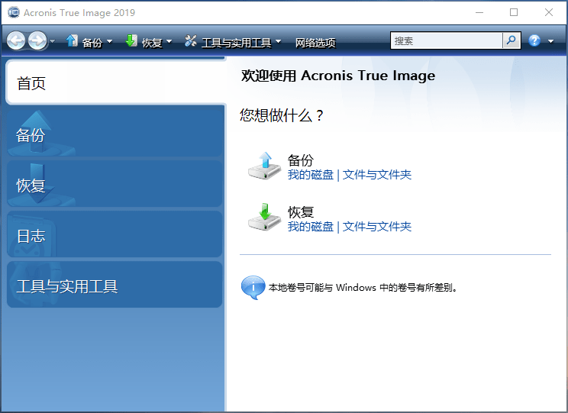This screenshot has width=568, height=413.
Task: Click the blue Help question mark icon
Action: coord(534,40)
